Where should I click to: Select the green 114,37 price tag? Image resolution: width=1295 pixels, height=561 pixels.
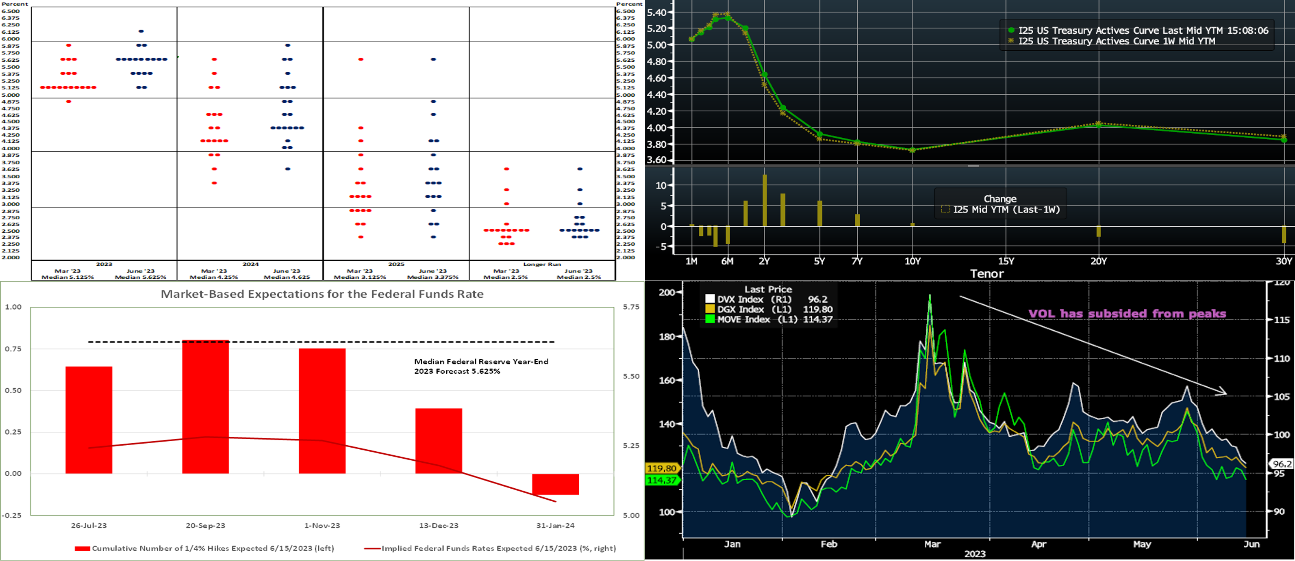click(x=662, y=480)
